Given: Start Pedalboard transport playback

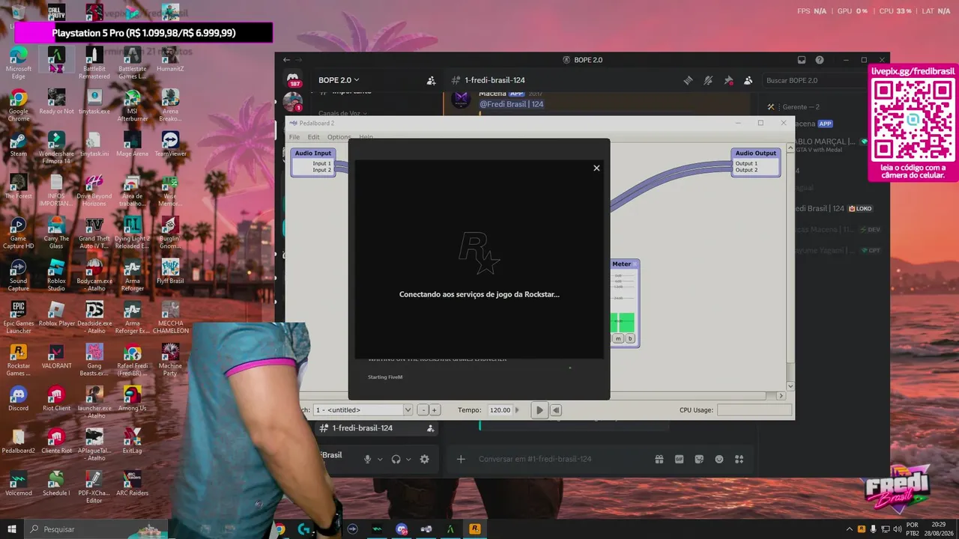Looking at the screenshot, I should pos(539,410).
